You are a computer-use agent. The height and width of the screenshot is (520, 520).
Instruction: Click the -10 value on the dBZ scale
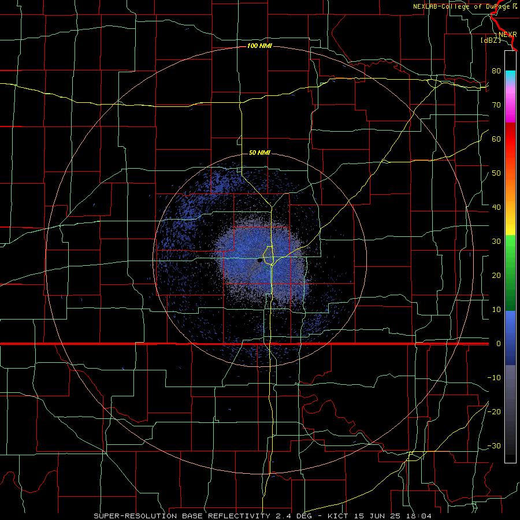(494, 378)
